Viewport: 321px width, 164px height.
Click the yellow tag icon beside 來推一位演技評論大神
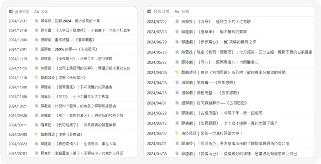(177, 133)
